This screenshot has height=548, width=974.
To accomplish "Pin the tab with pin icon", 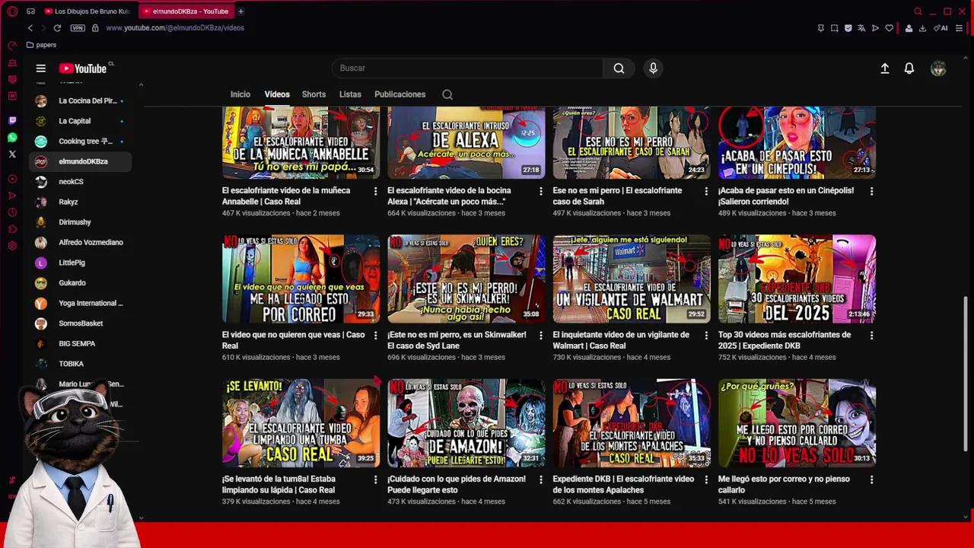I will pyautogui.click(x=821, y=28).
